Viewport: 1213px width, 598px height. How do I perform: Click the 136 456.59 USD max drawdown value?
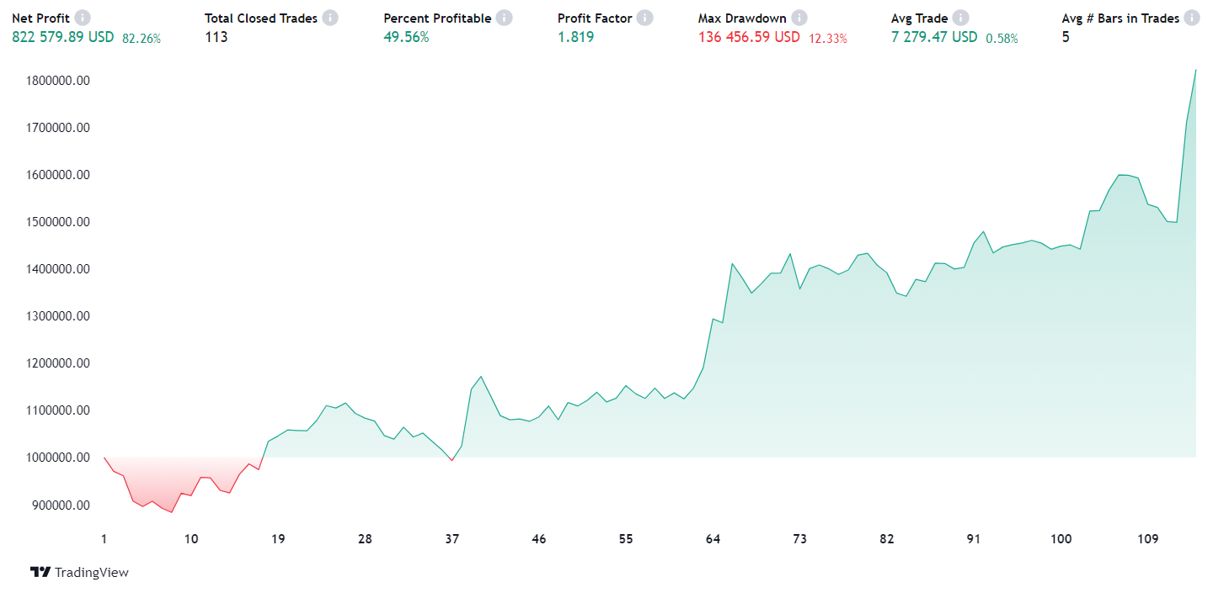pyautogui.click(x=749, y=37)
